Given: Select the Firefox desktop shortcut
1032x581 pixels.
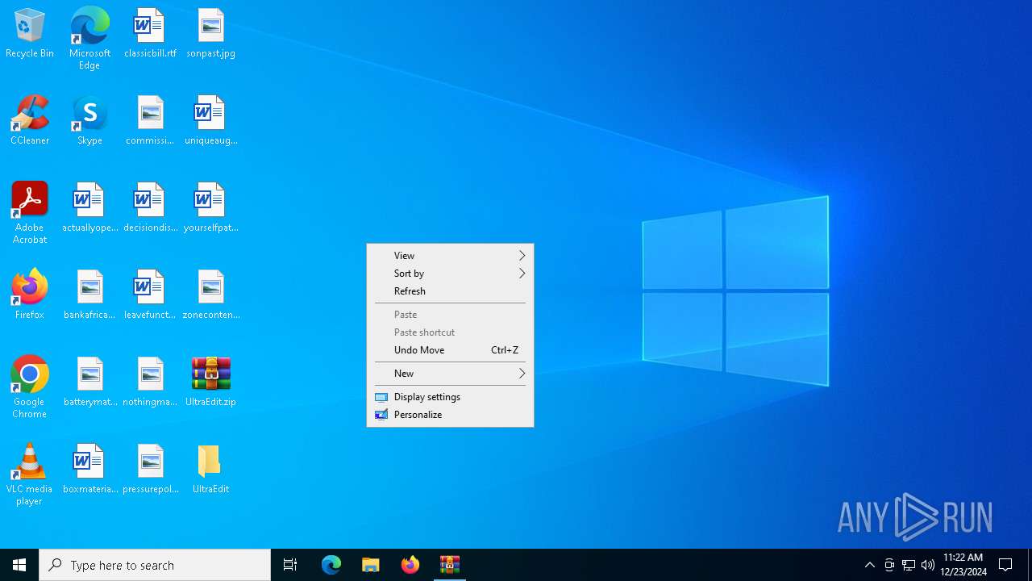Looking at the screenshot, I should click(x=30, y=295).
